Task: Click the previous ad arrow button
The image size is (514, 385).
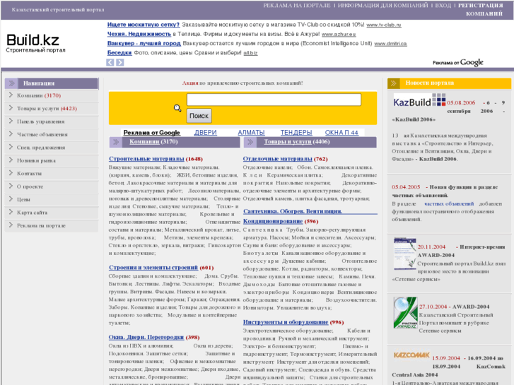Action: (x=110, y=62)
